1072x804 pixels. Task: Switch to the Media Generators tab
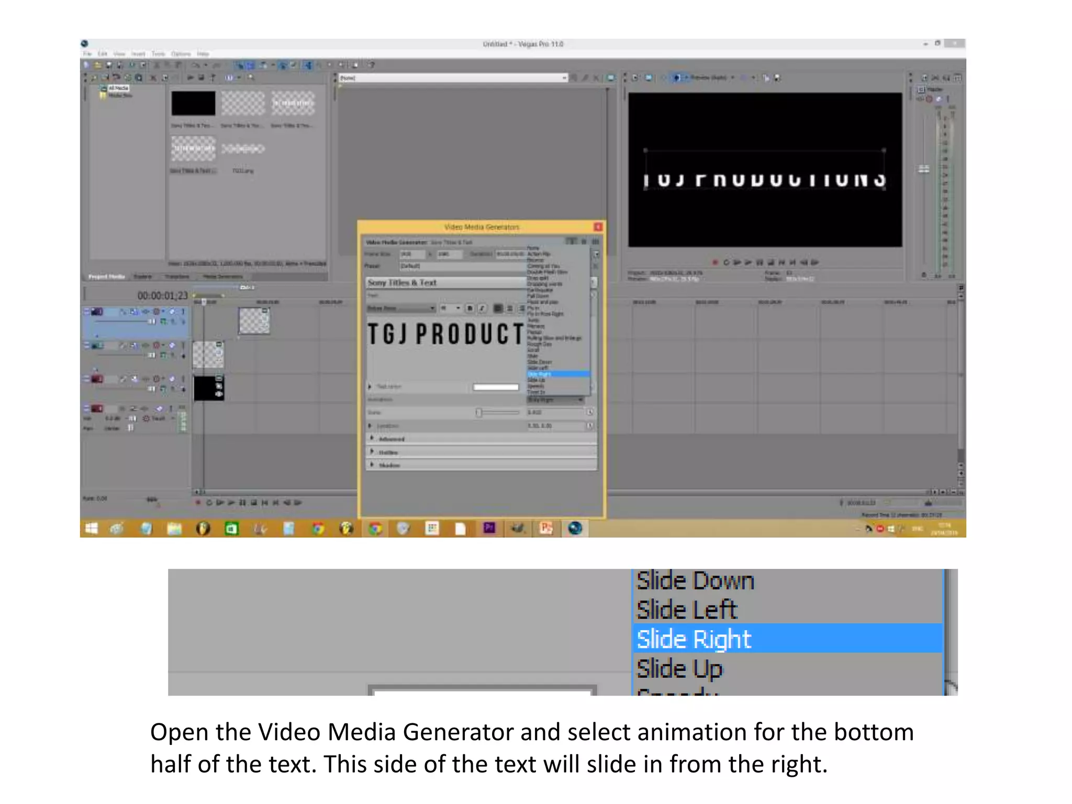223,276
